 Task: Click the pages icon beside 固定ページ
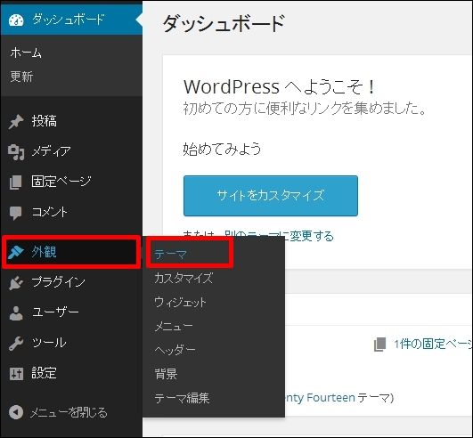16,182
